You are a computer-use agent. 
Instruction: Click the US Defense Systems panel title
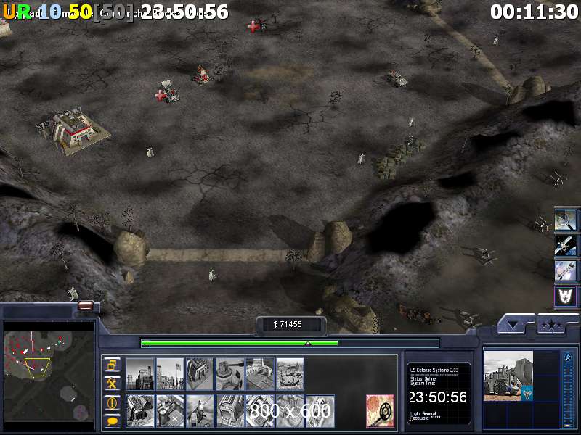point(434,370)
